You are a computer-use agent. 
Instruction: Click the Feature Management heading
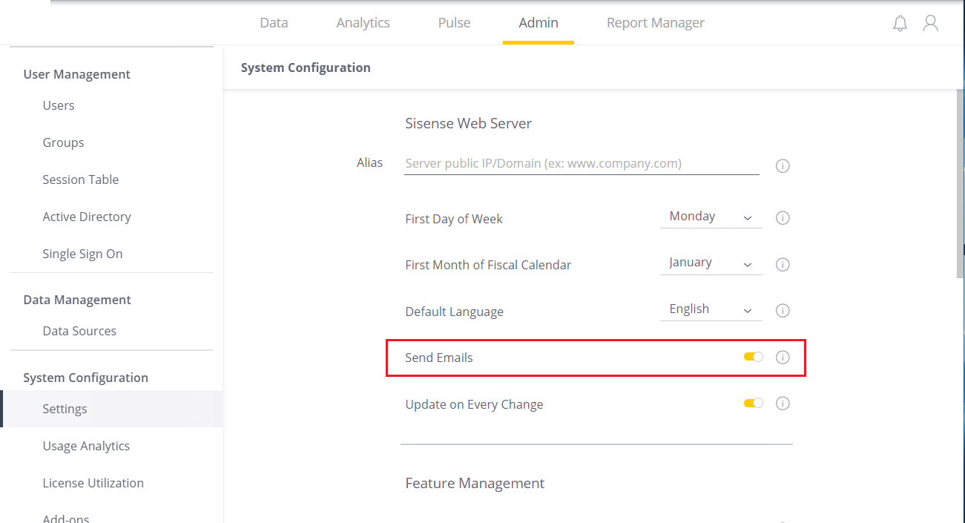pos(475,484)
